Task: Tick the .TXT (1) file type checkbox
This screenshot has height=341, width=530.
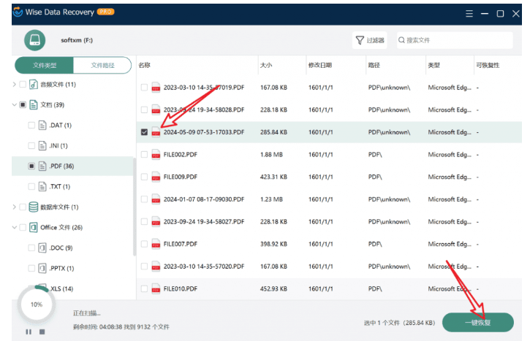Action: (x=31, y=187)
